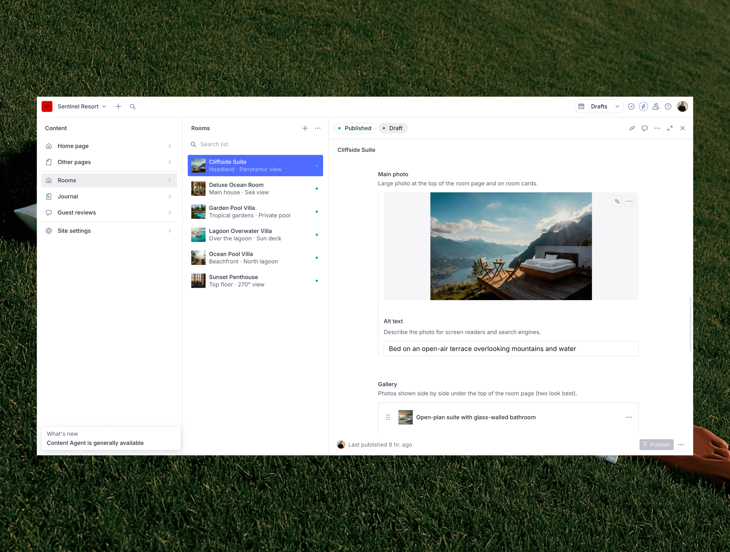This screenshot has width=730, height=552.
Task: Click the plus icon next to Sentinel Resort
Action: point(118,106)
